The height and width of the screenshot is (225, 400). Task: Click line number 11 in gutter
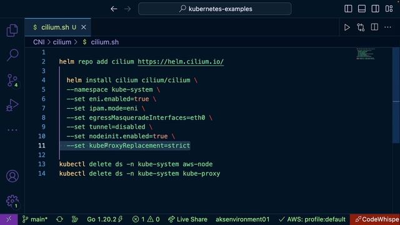click(42, 146)
